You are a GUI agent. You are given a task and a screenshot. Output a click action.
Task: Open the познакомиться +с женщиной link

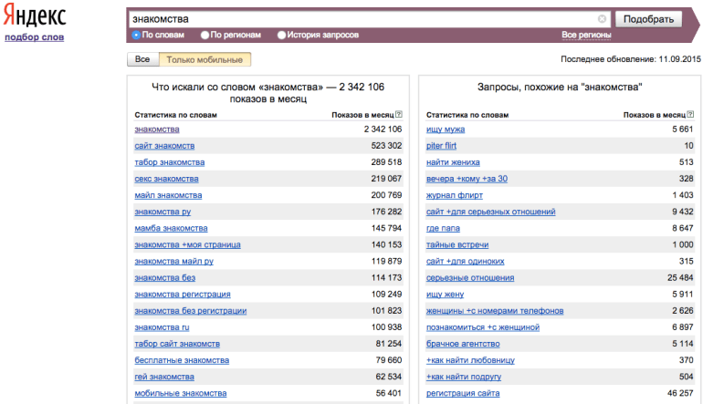coord(482,328)
